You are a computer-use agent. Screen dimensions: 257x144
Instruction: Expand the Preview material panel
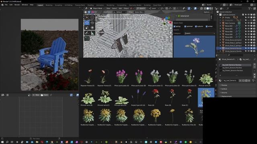(x=224, y=85)
